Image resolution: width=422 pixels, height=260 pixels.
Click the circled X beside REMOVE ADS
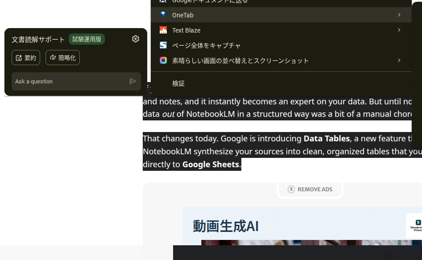click(291, 189)
